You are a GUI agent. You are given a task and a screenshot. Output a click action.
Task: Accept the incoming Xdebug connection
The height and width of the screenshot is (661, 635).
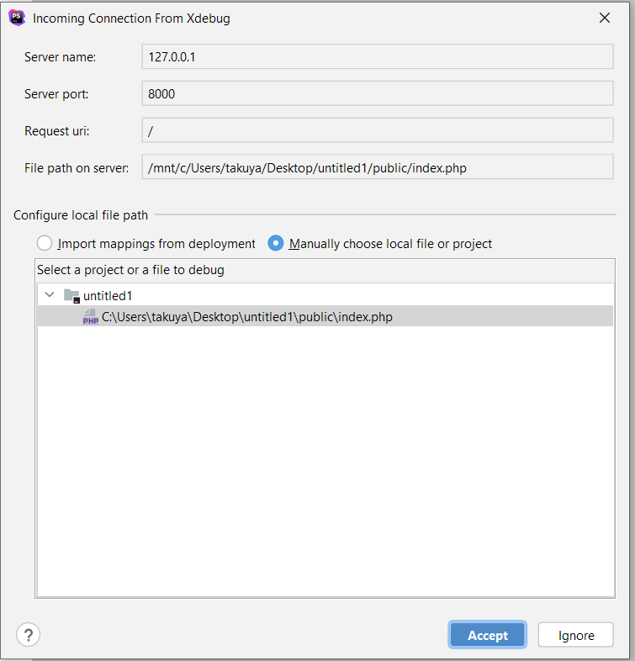pyautogui.click(x=488, y=635)
